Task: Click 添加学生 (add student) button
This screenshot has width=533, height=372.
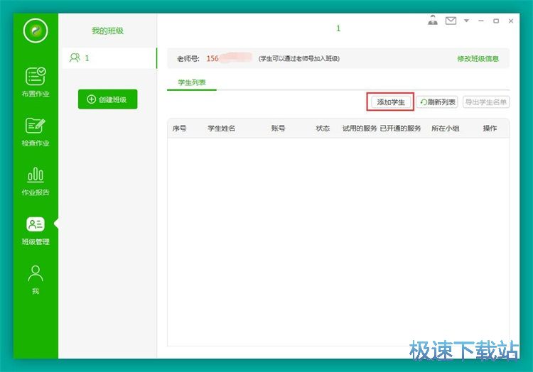Action: coord(391,102)
